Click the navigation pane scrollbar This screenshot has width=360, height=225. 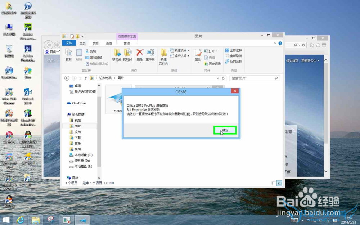pos(99,131)
